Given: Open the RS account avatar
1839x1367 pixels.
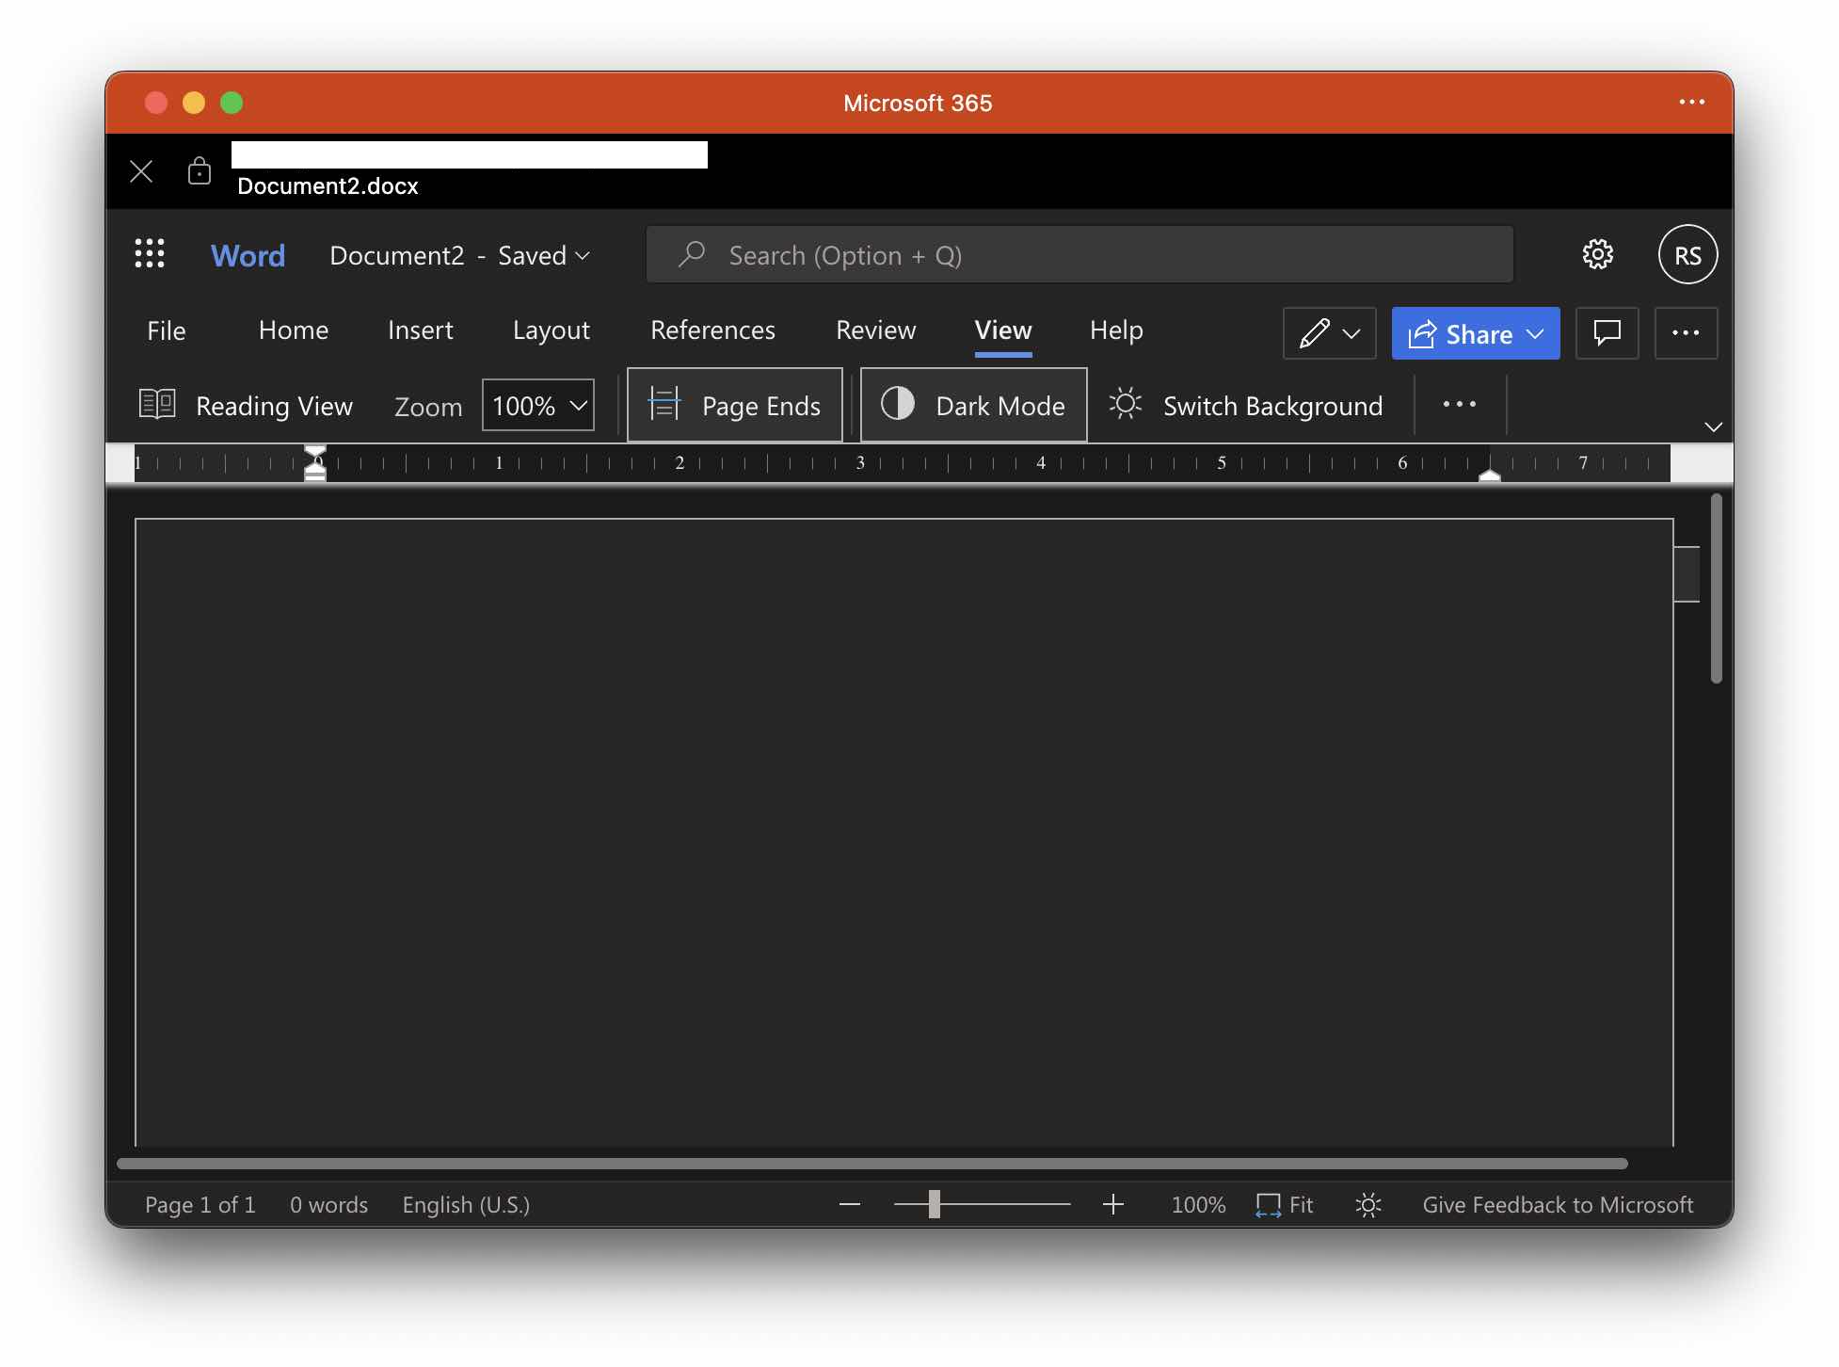Looking at the screenshot, I should [x=1687, y=254].
